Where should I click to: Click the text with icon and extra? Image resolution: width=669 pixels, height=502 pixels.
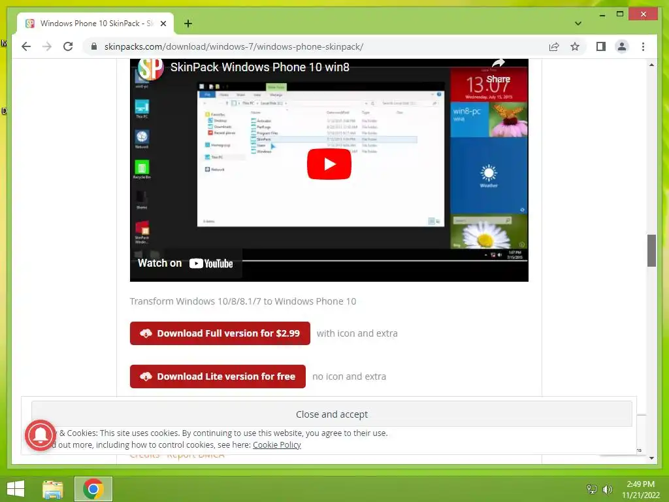tap(357, 333)
